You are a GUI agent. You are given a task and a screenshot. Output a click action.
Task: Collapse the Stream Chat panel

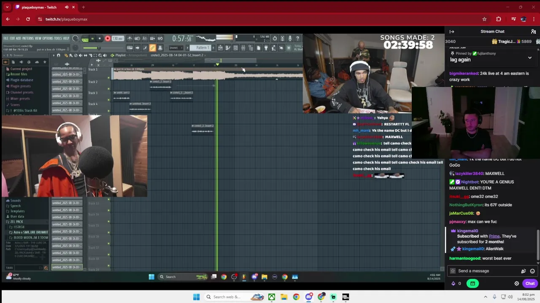pyautogui.click(x=452, y=32)
